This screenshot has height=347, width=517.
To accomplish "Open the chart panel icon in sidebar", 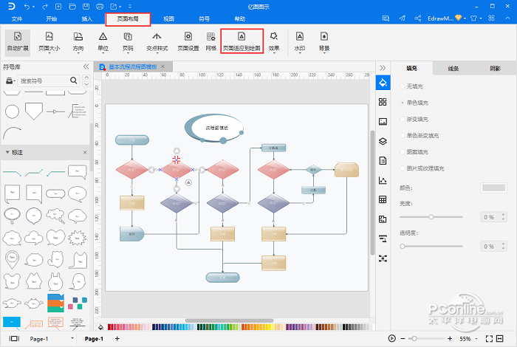I will 383,180.
